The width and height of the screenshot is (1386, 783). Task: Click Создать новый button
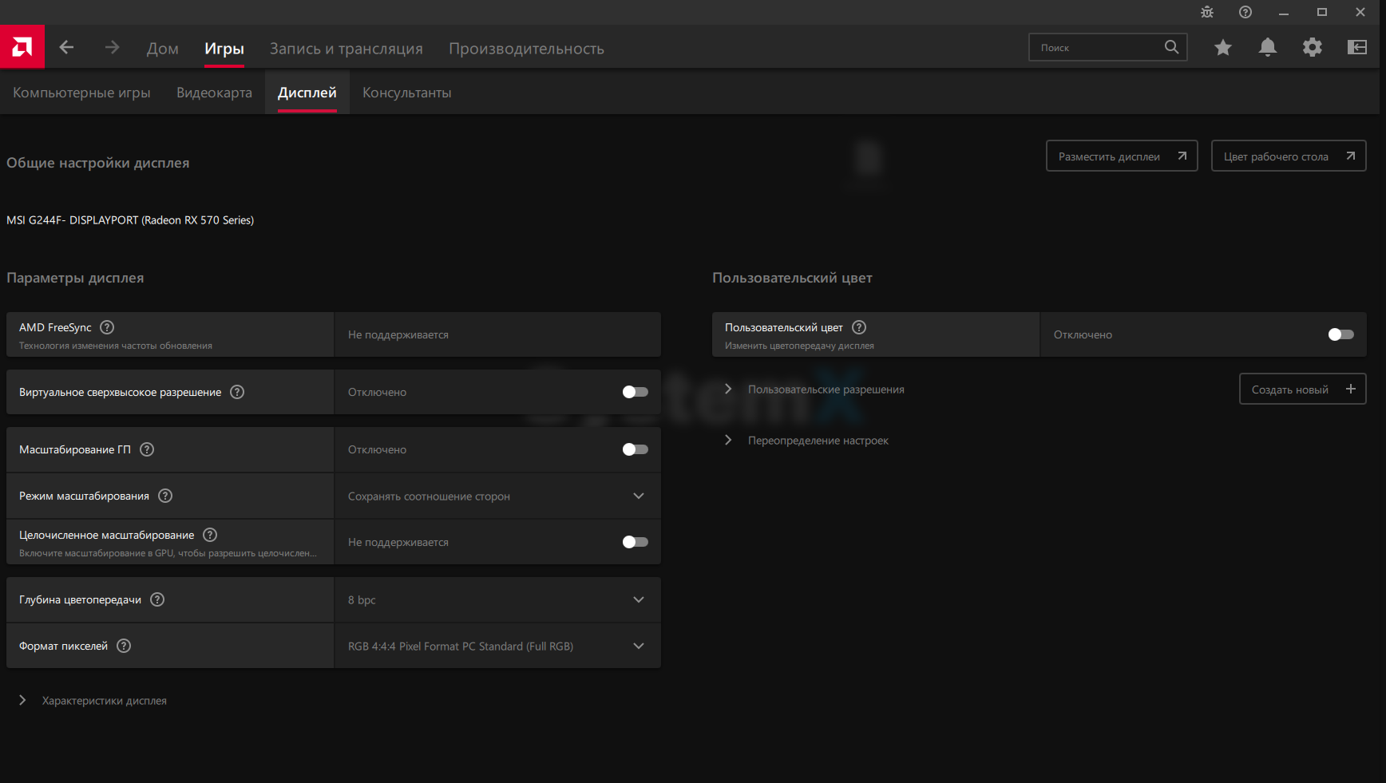coord(1303,389)
